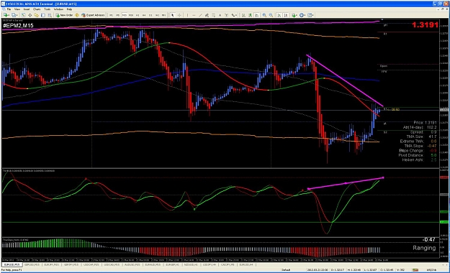This screenshot has height=273, width=450.
Task: Switch to USDCHF,M15 chart tab
Action: pos(91,264)
